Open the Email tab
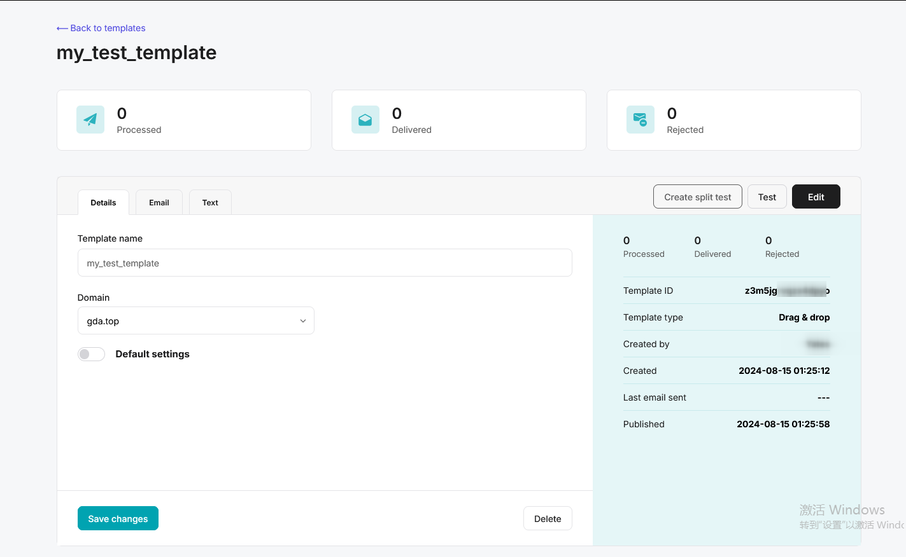Screen dimensions: 906x557 [159, 203]
